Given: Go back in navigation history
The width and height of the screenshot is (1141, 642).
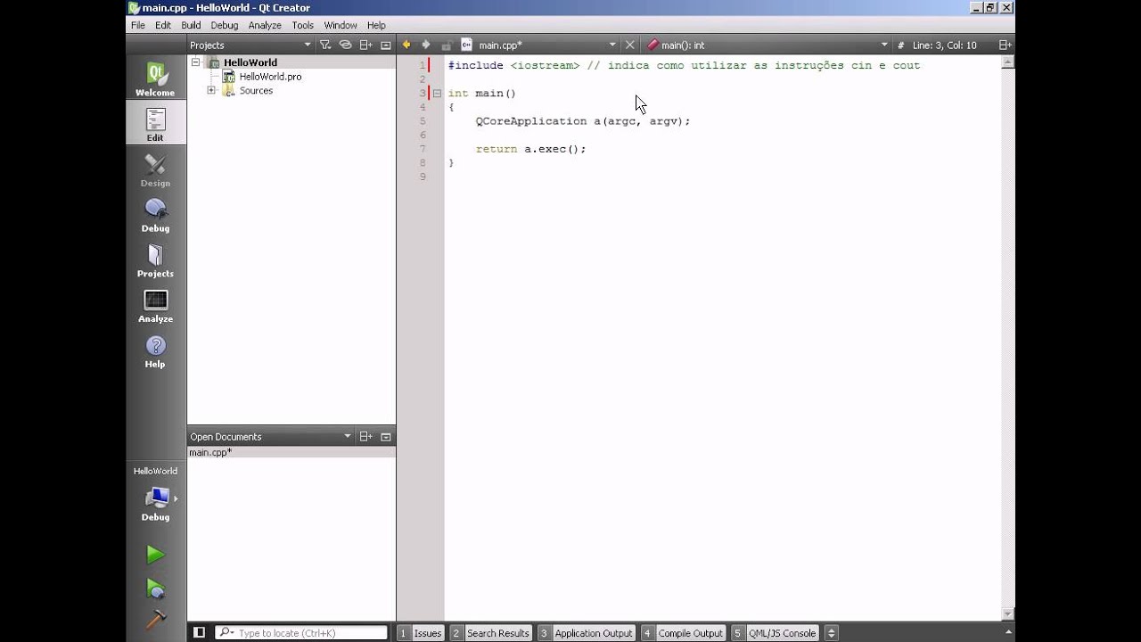Looking at the screenshot, I should coord(406,45).
